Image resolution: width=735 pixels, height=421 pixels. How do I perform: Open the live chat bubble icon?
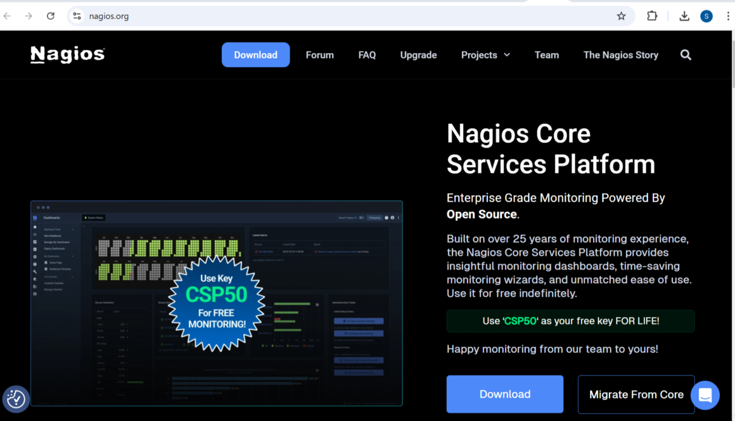[x=705, y=395]
